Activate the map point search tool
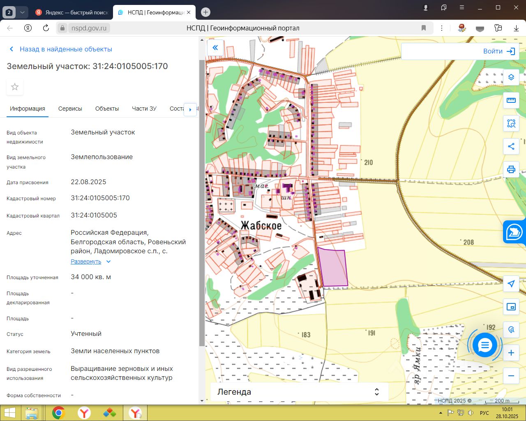 pyautogui.click(x=511, y=330)
